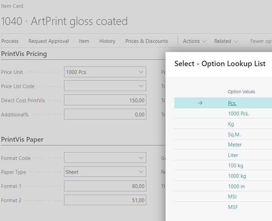This screenshot has width=272, height=221.
Task: Select the Liter option
Action: (x=233, y=155)
